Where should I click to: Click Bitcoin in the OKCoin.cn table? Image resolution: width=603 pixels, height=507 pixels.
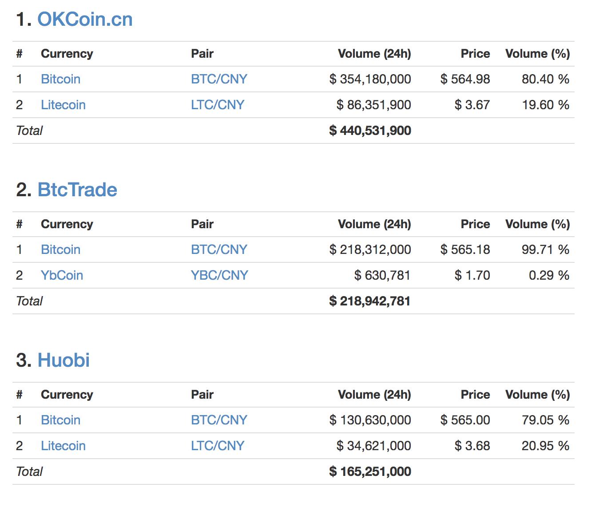(x=60, y=79)
